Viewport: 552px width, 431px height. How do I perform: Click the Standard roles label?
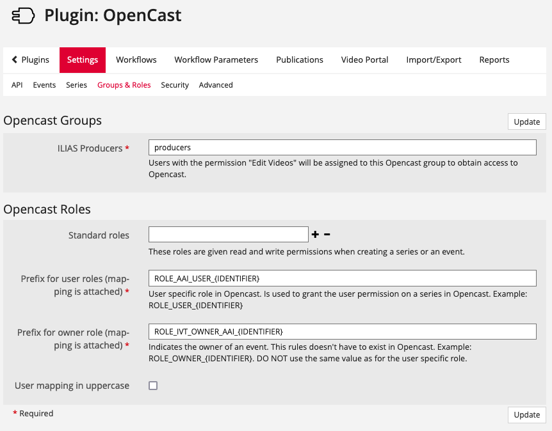coord(99,235)
